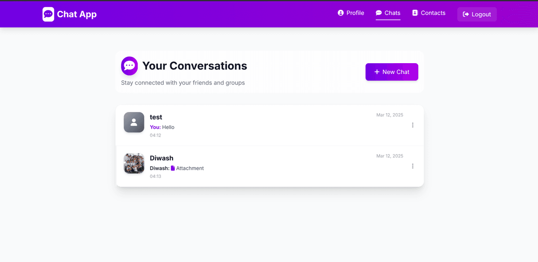Image resolution: width=538 pixels, height=262 pixels.
Task: Select the Profile user icon in navbar
Action: 340,13
